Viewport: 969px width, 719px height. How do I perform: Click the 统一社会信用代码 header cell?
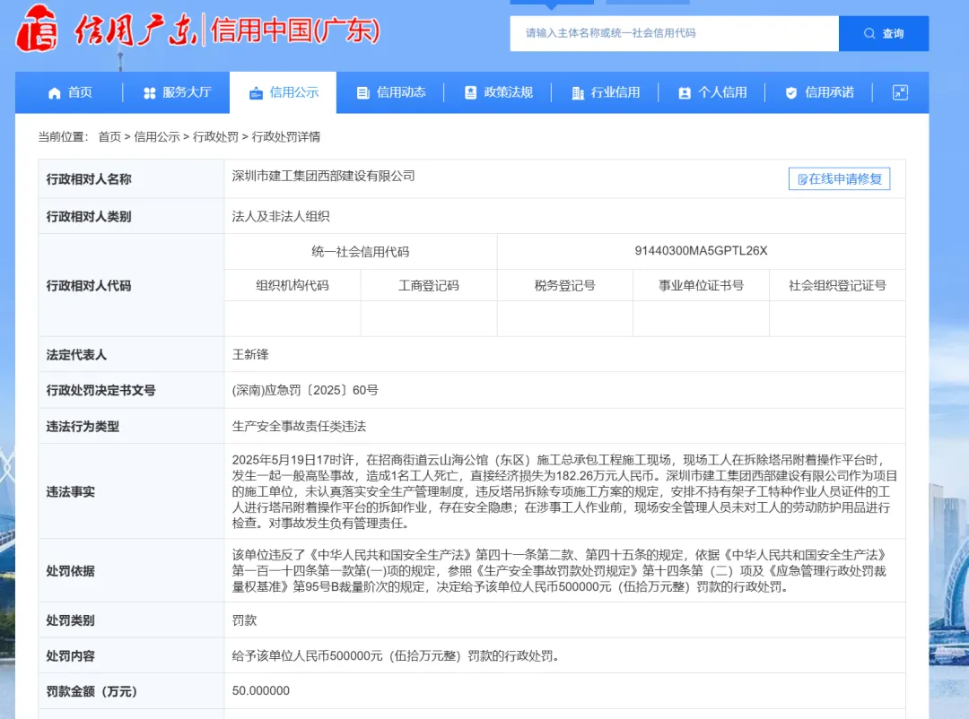point(361,251)
